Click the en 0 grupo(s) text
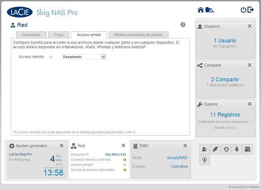This screenshot has height=190, width=261. tap(225, 46)
